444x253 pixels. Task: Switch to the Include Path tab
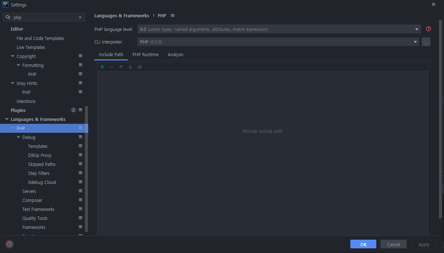click(x=111, y=55)
